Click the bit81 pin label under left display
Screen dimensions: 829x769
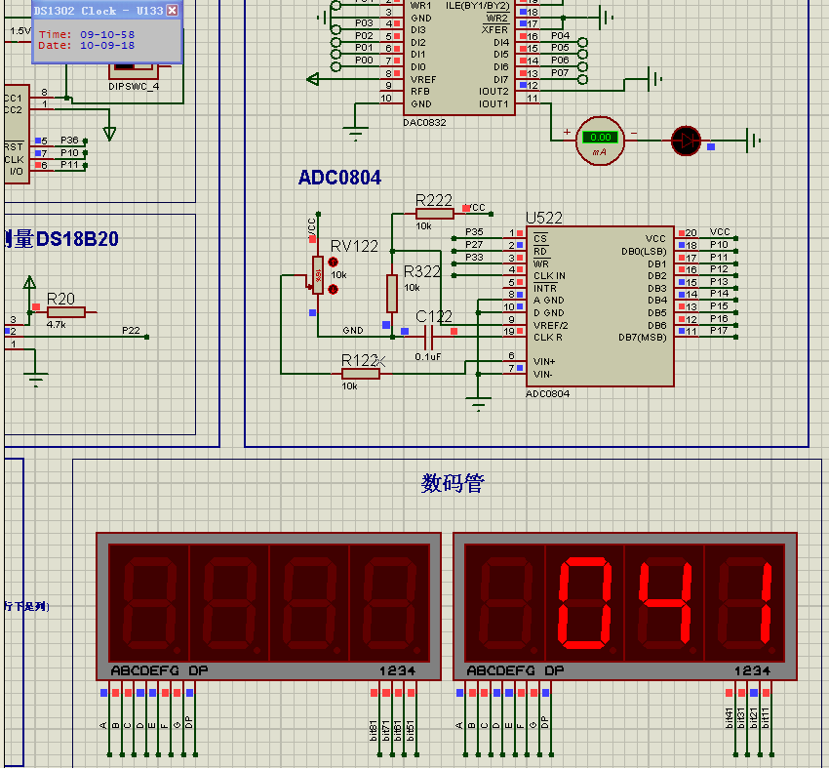click(374, 730)
